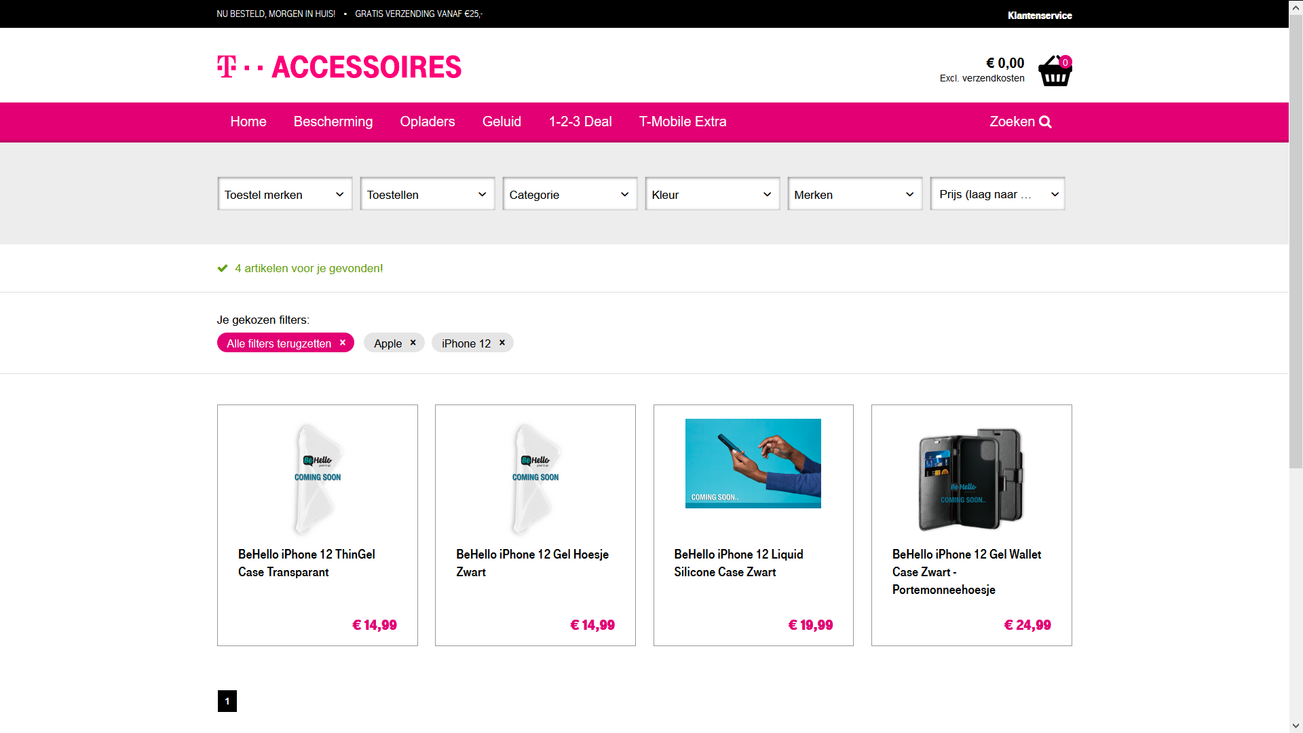Viewport: 1303px width, 733px height.
Task: Open the shopping basket icon
Action: click(x=1055, y=71)
